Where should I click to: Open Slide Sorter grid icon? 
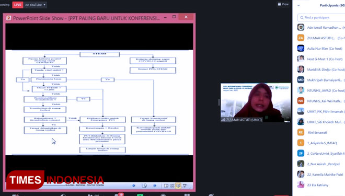[x=172, y=186]
